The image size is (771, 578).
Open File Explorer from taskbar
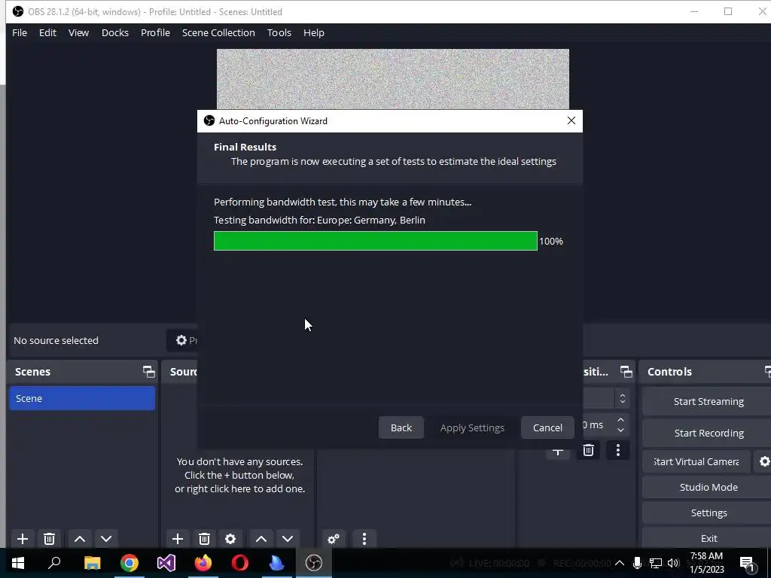[92, 563]
